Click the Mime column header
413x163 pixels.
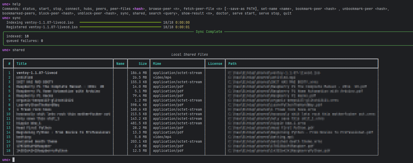pos(157,64)
